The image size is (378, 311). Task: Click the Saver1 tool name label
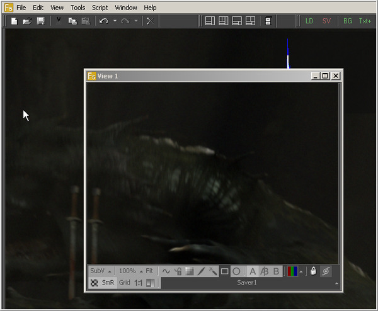[x=247, y=283]
